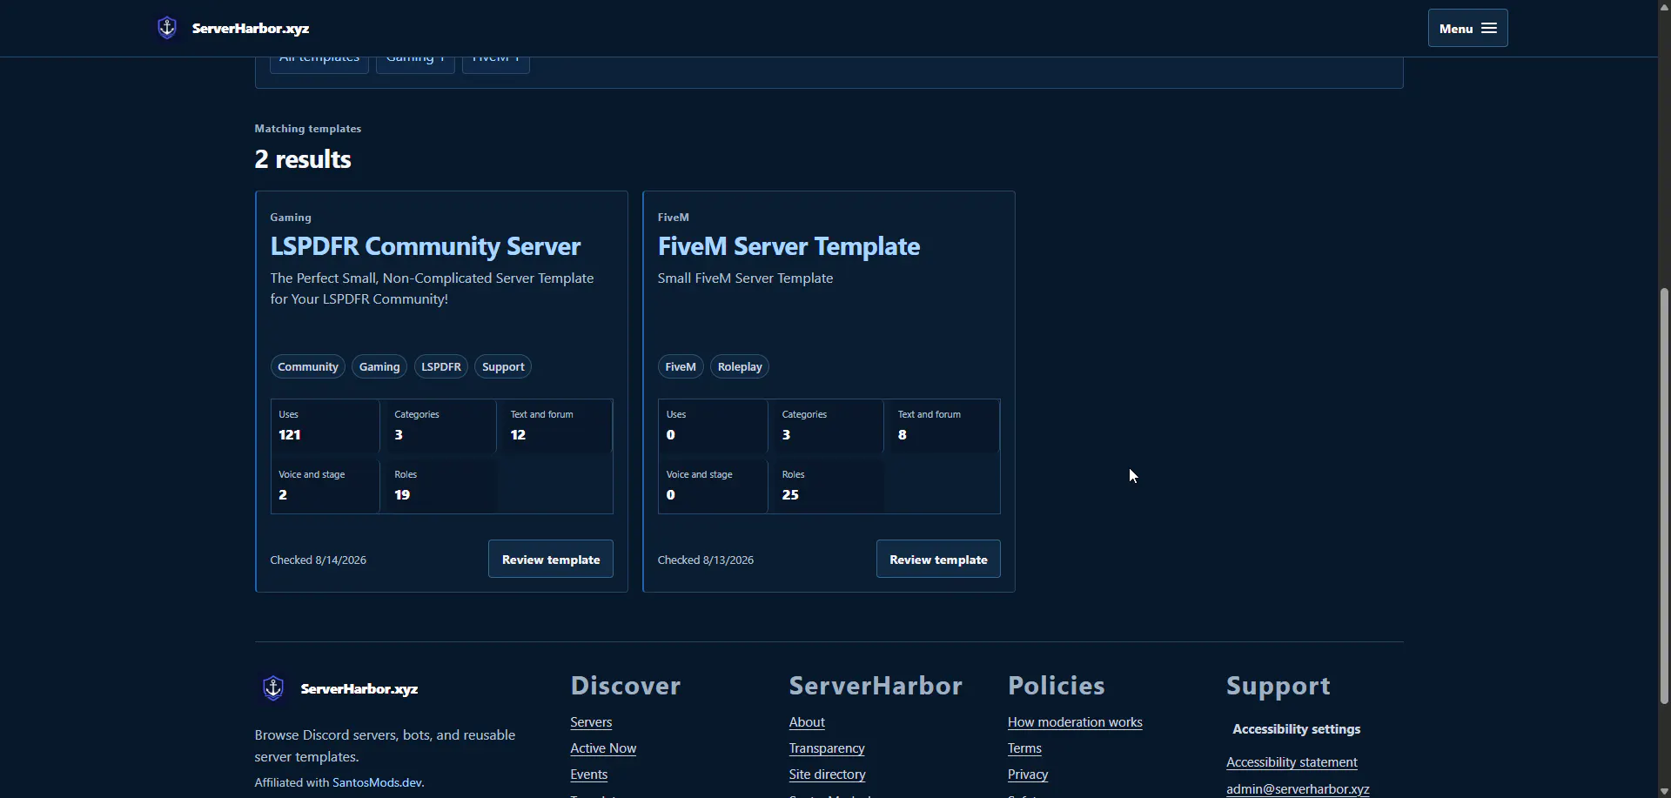Image resolution: width=1671 pixels, height=798 pixels.
Task: Read How moderation works policy link
Action: (1075, 722)
